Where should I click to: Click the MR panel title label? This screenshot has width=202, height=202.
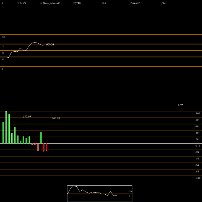[x=180, y=105]
